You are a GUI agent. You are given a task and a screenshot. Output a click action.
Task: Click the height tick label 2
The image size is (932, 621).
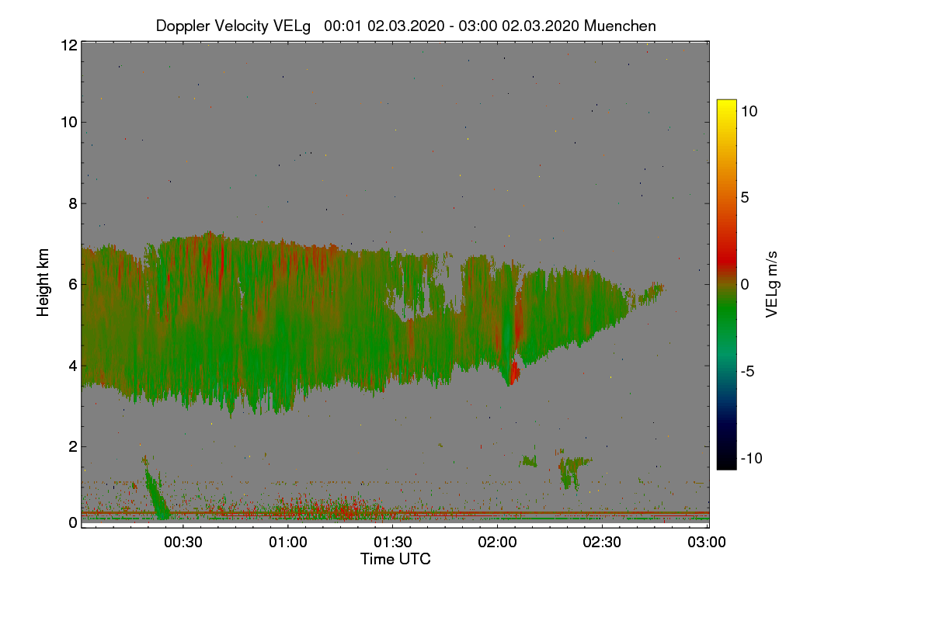click(72, 446)
